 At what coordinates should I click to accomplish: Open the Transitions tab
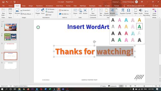(x=39, y=6)
